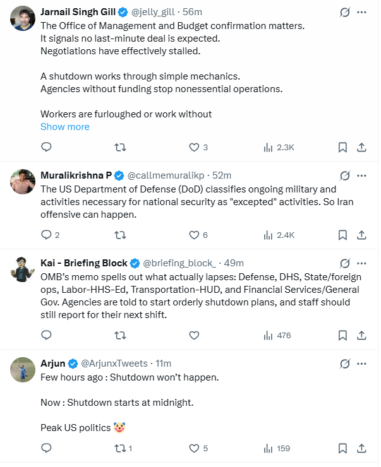
Task: Like Kai - Briefing Block's tweet
Action: [x=195, y=335]
